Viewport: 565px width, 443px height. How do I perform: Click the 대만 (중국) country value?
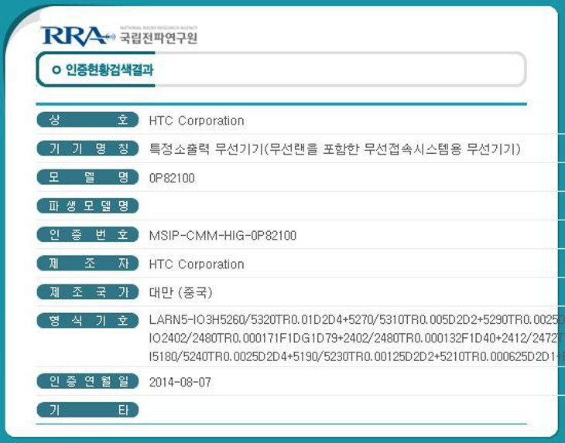coord(180,292)
